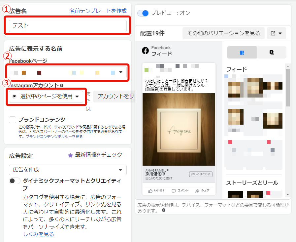The image size is (296, 242).
Task: Click the コメント speech bubble icon
Action: click(x=174, y=191)
